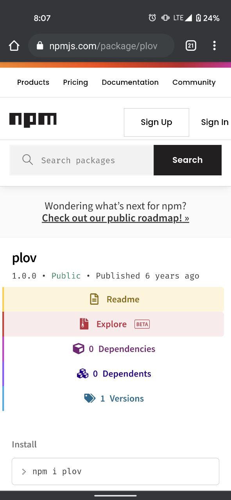Tap the Dependencies box icon

click(79, 348)
